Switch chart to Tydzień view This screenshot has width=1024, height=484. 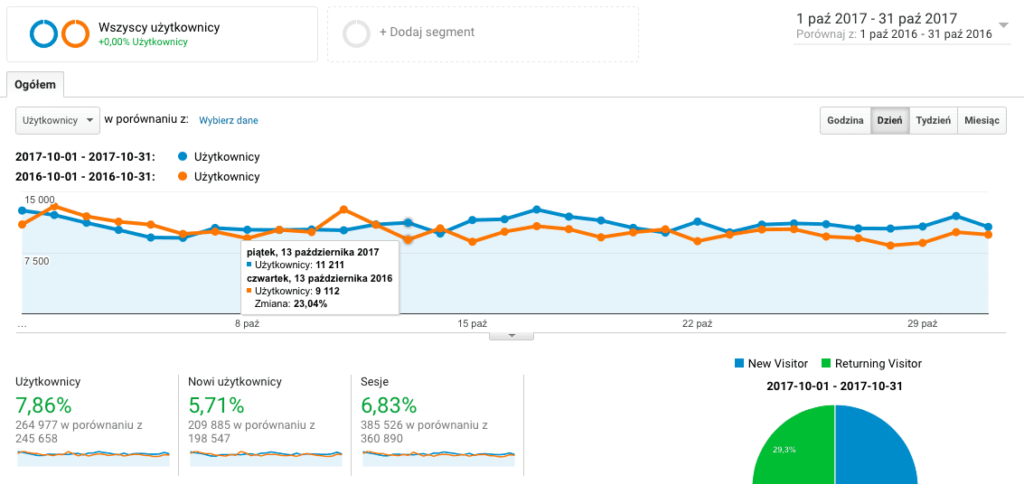pos(933,121)
